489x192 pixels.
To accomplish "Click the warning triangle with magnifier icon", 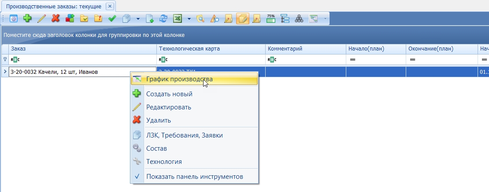I will [x=215, y=18].
